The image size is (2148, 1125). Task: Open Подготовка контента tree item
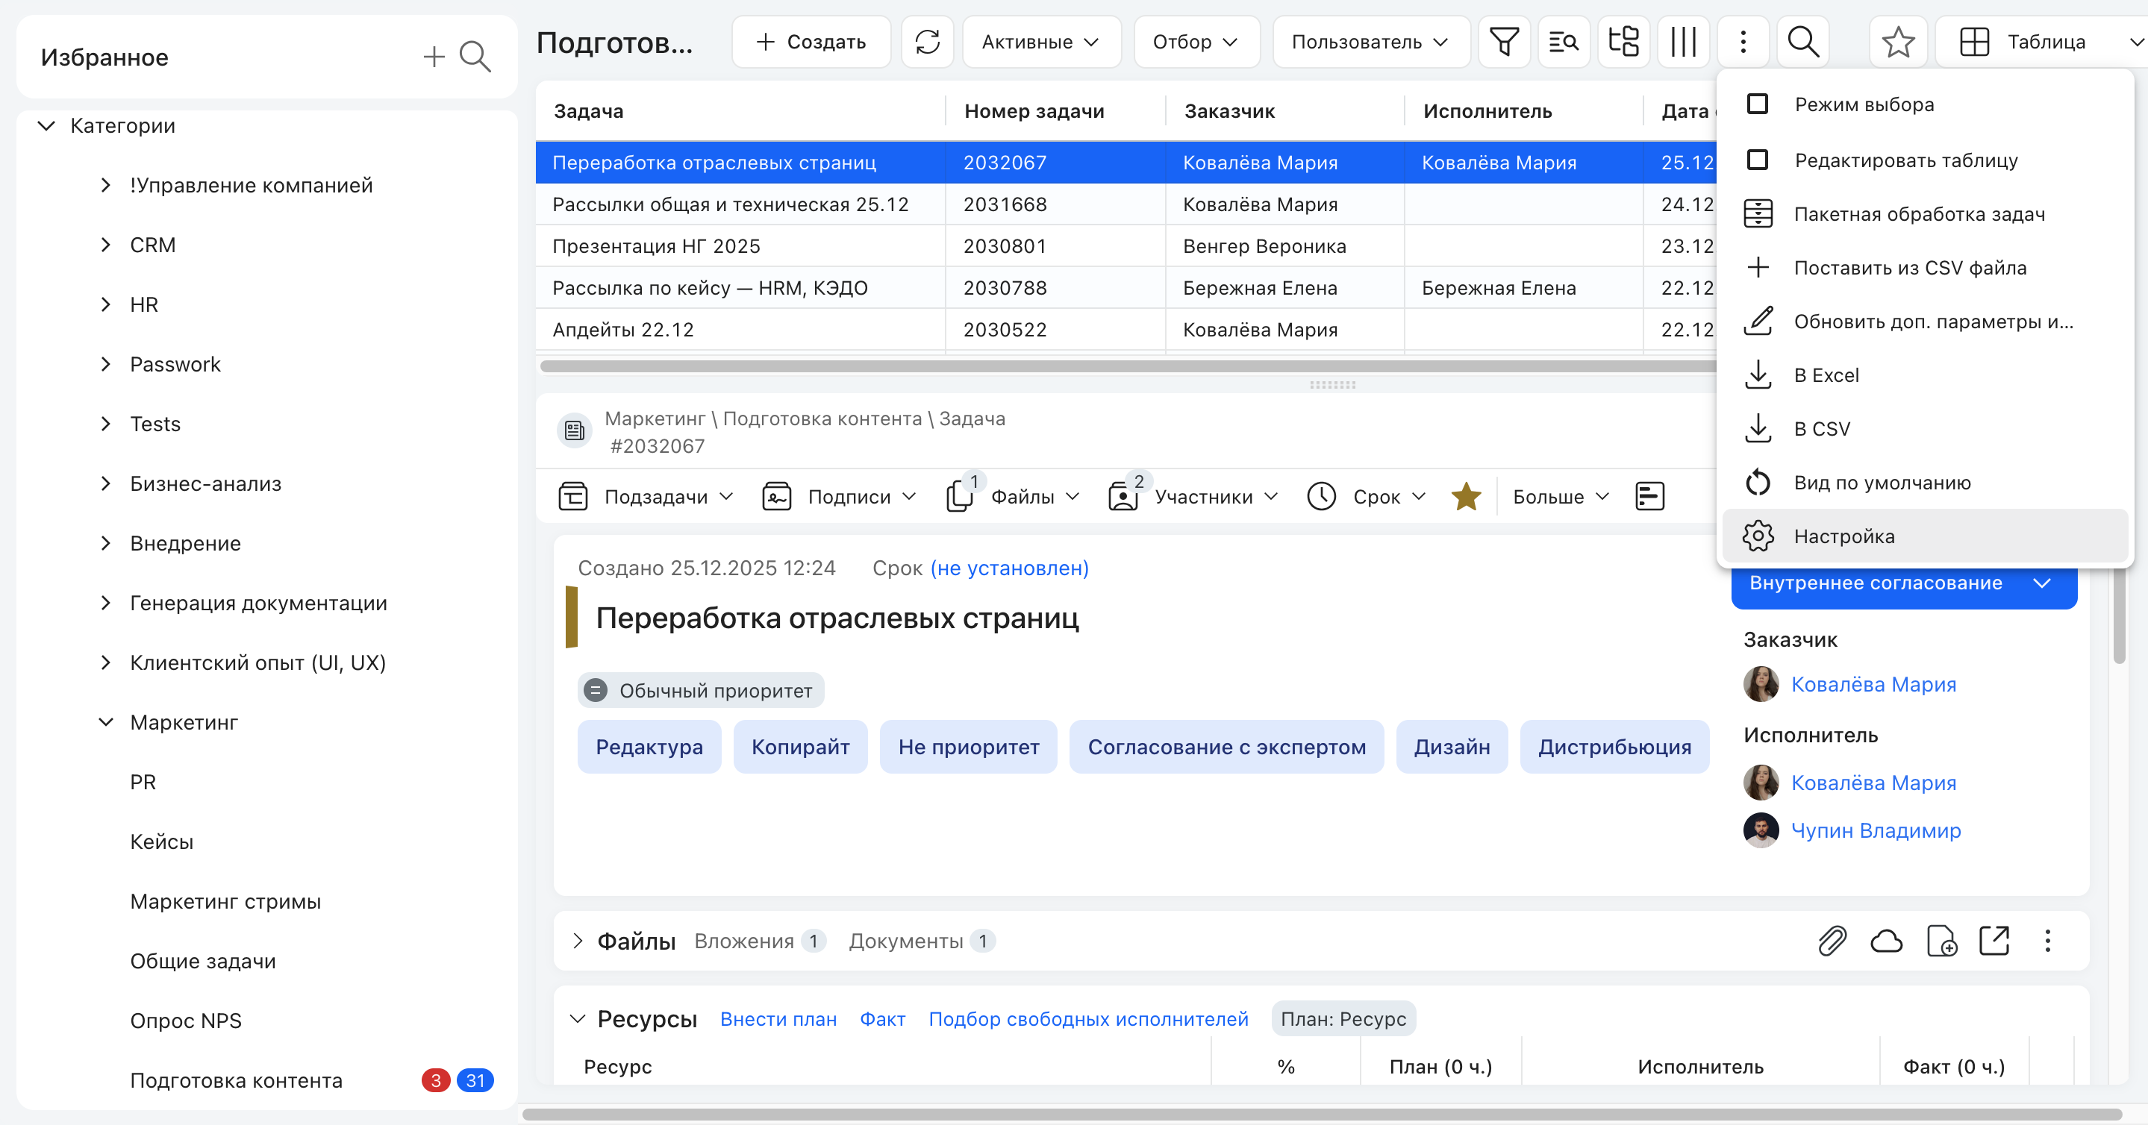click(x=236, y=1081)
